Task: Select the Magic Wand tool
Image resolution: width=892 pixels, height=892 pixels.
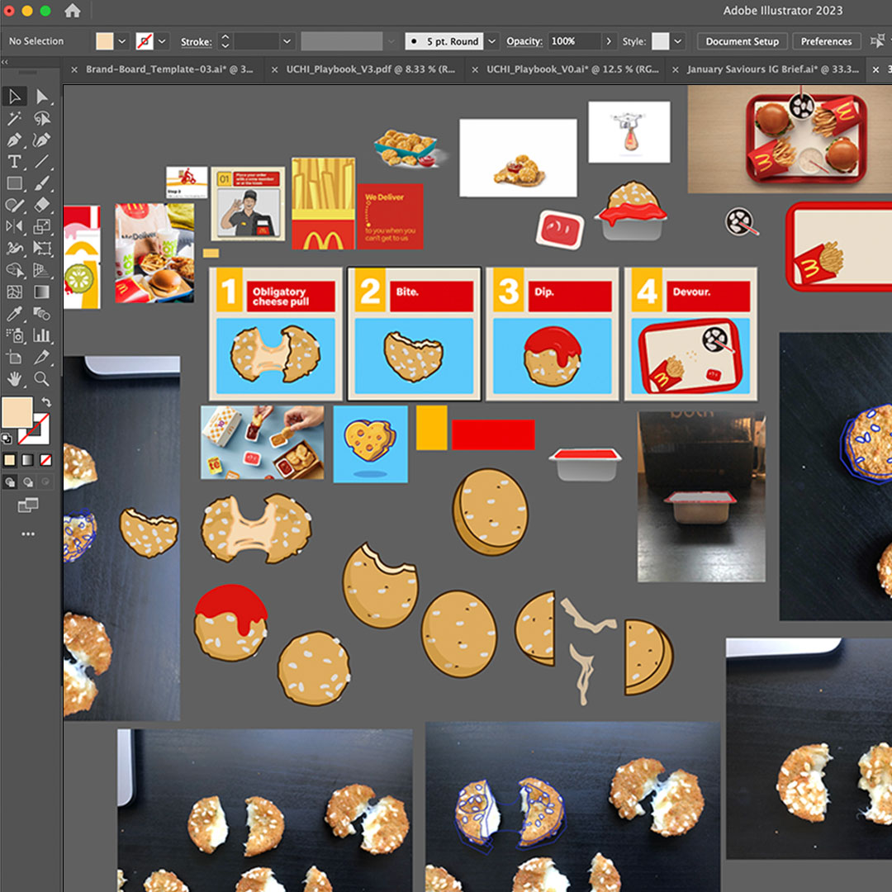Action: pyautogui.click(x=15, y=118)
